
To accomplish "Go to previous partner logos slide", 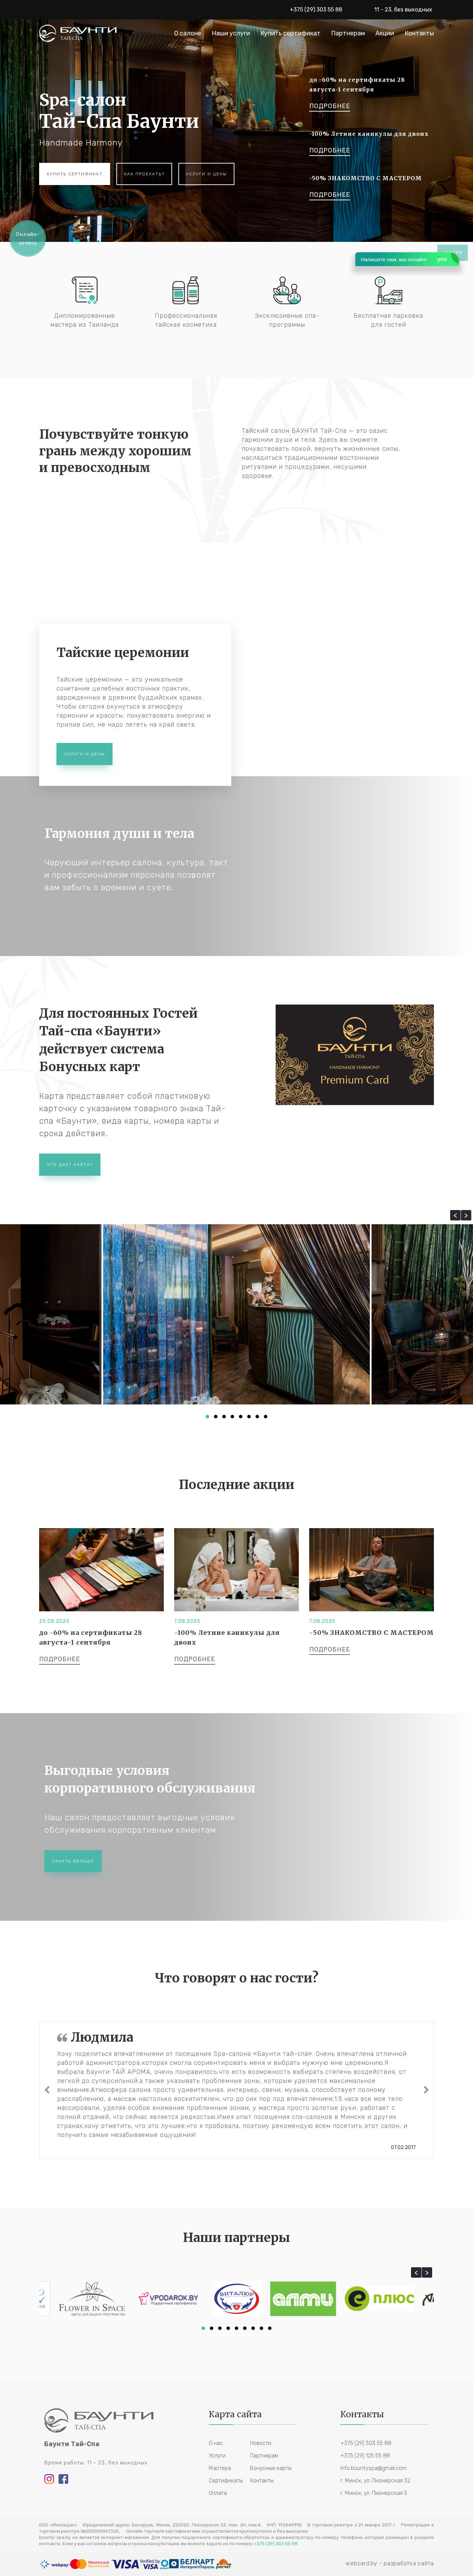I will tap(416, 2272).
